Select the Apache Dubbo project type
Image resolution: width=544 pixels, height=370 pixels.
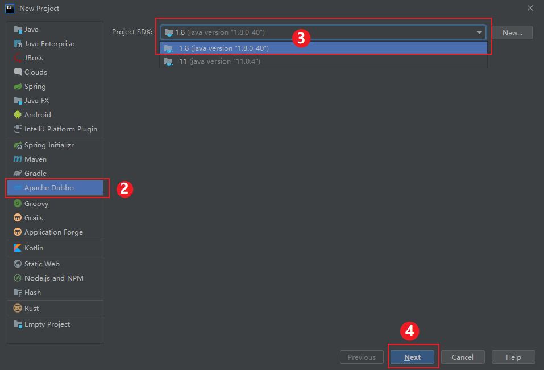(55, 188)
